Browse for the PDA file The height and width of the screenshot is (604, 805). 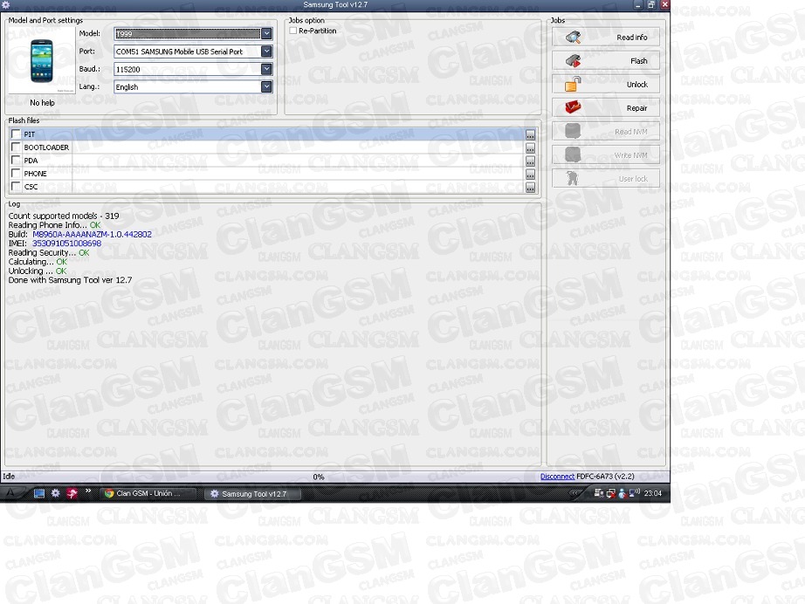pyautogui.click(x=530, y=161)
